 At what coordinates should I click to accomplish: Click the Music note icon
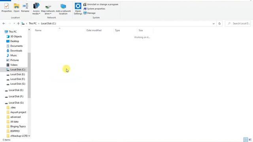click(8, 55)
